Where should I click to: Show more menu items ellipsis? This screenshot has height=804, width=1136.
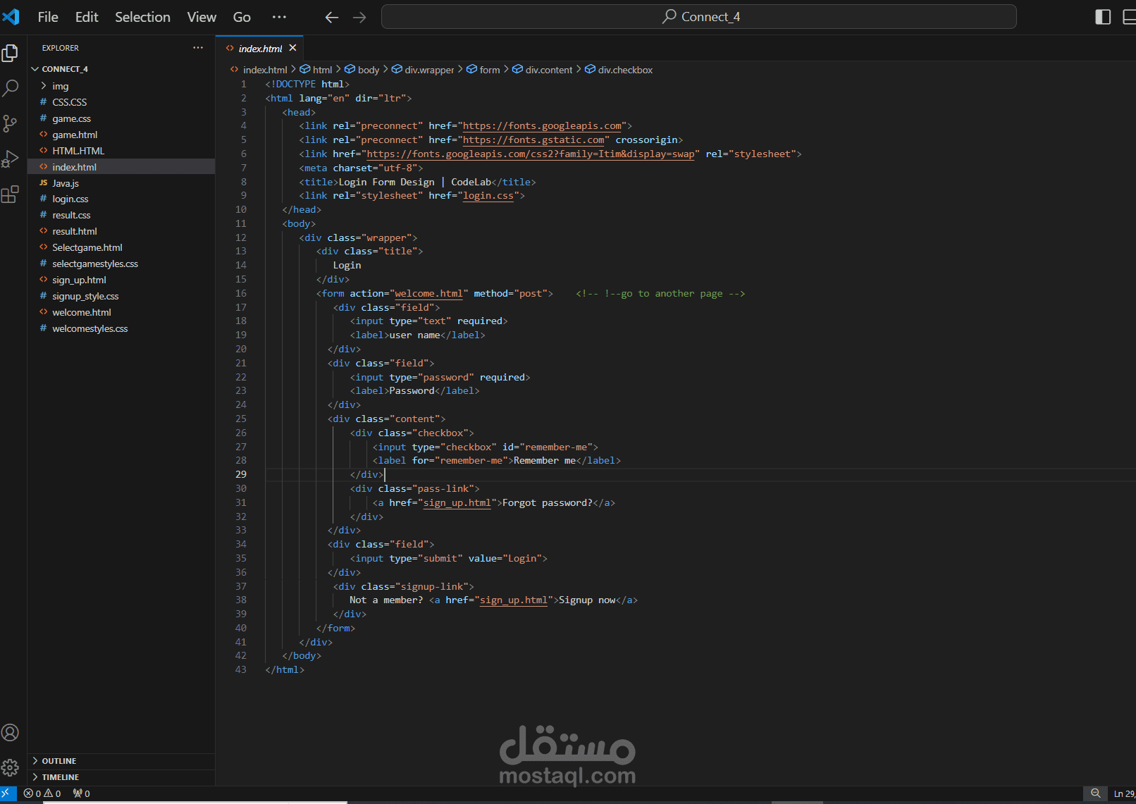[x=279, y=17]
